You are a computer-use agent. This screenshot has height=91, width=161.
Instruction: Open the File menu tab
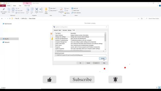3,6
